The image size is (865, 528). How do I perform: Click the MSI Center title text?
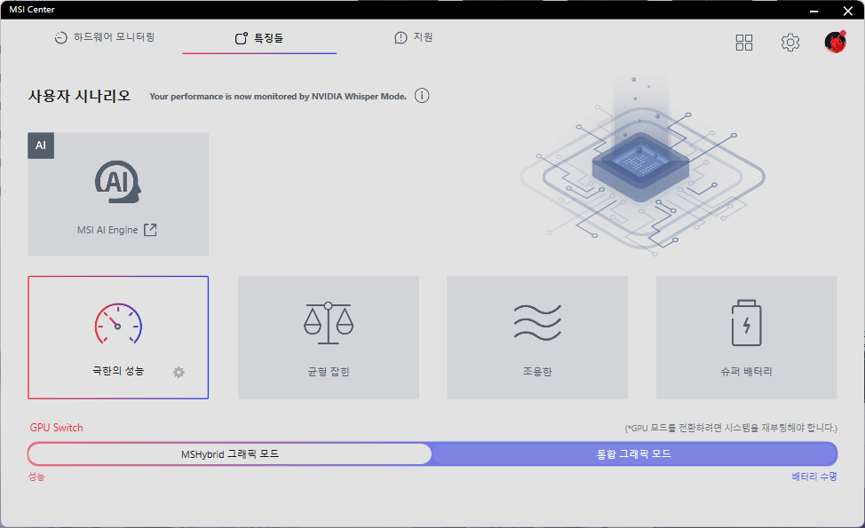[x=32, y=10]
